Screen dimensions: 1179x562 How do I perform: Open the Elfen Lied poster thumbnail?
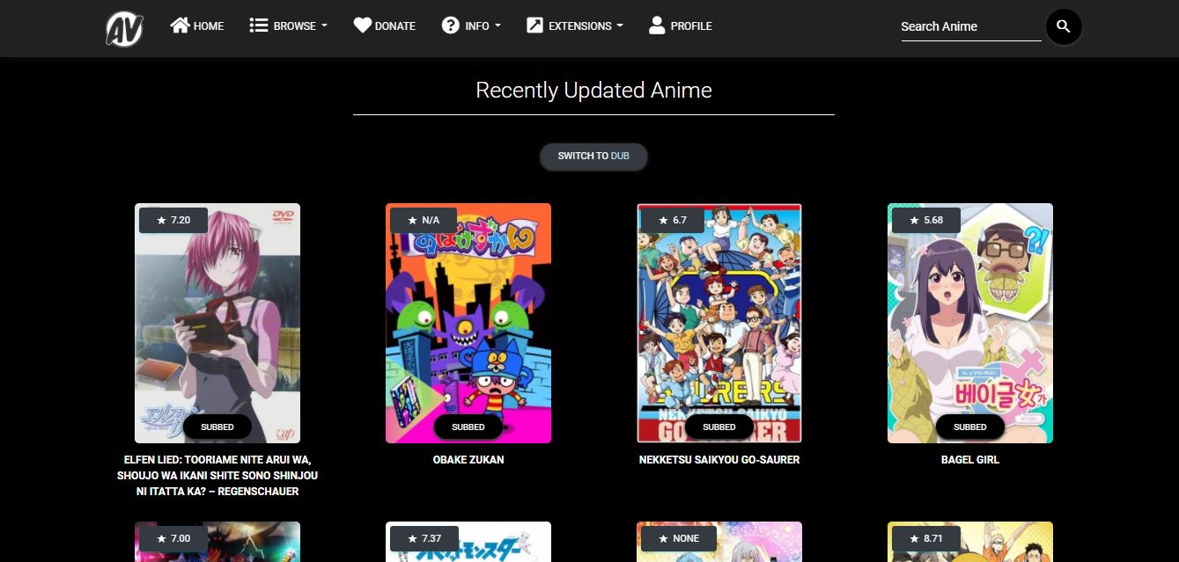(217, 323)
